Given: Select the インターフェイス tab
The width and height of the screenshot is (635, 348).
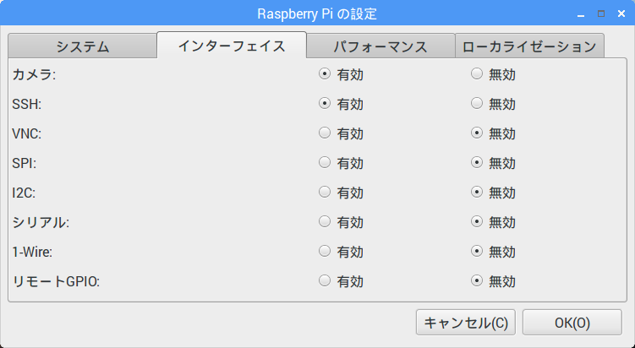Looking at the screenshot, I should (x=232, y=46).
